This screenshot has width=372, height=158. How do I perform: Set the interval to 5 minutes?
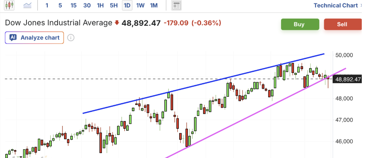click(60, 5)
